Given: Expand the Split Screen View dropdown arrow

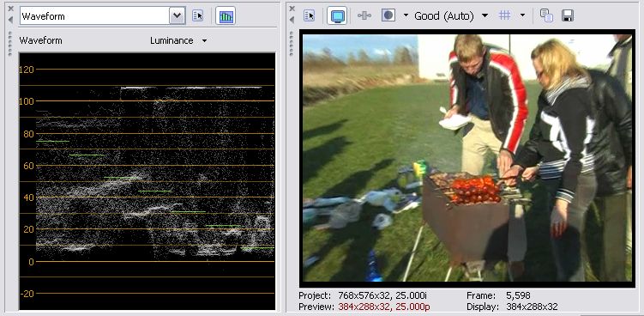Looking at the screenshot, I should click(x=406, y=15).
